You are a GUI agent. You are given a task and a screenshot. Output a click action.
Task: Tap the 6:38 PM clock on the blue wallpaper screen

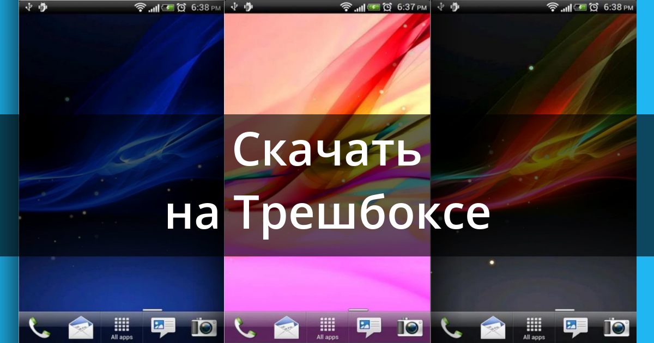tap(205, 8)
